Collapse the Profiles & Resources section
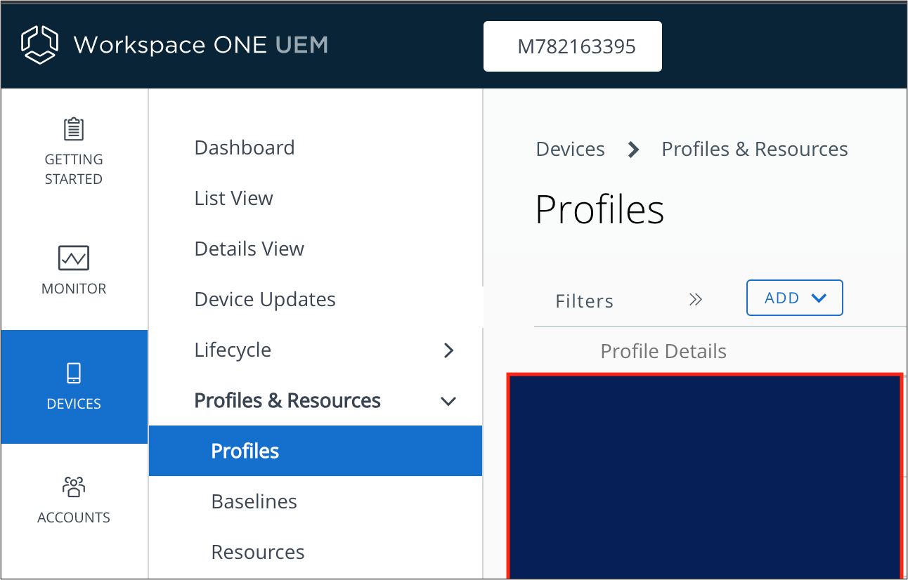 [x=448, y=401]
